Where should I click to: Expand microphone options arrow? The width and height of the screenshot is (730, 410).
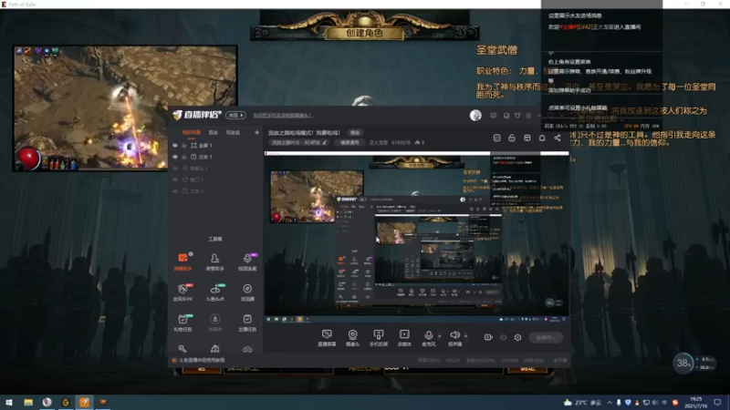(x=439, y=335)
